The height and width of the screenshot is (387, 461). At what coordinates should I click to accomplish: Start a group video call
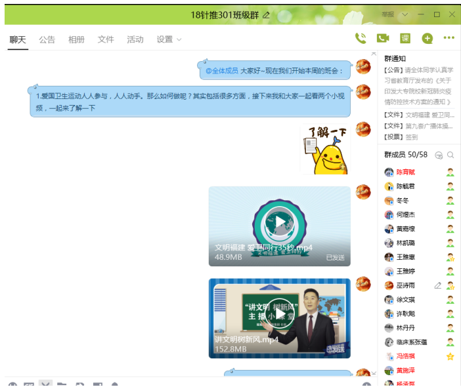pos(383,39)
